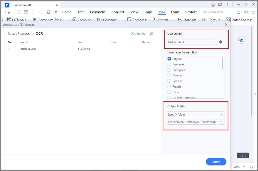The image size is (258, 171).
Task: Click the Undo arrow icon
Action: point(34,12)
